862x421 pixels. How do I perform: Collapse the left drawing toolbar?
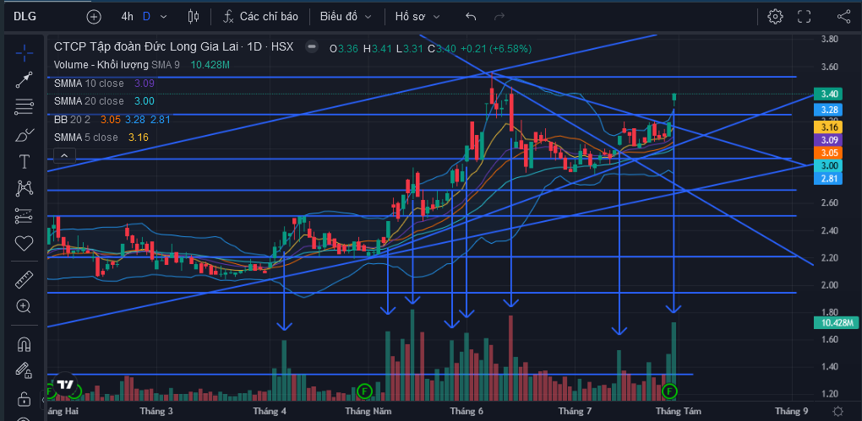pos(44,400)
